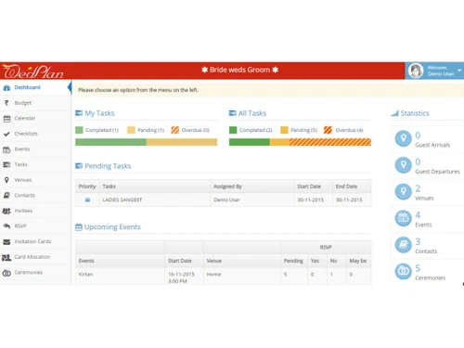Click the My Tasks heading
Viewport: 464px width, 348px height.
tap(99, 113)
